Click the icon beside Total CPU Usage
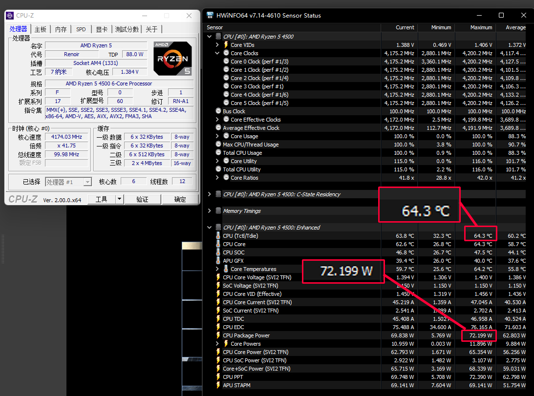The image size is (534, 396). click(218, 153)
